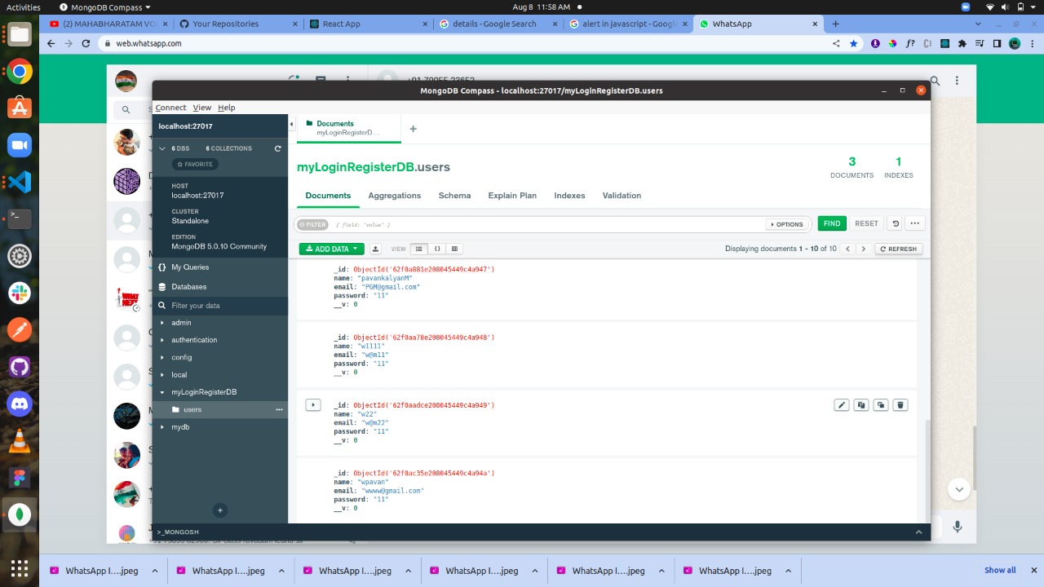Image resolution: width=1044 pixels, height=587 pixels.
Task: Open Databases list in the Compass sidebar
Action: pyautogui.click(x=220, y=287)
